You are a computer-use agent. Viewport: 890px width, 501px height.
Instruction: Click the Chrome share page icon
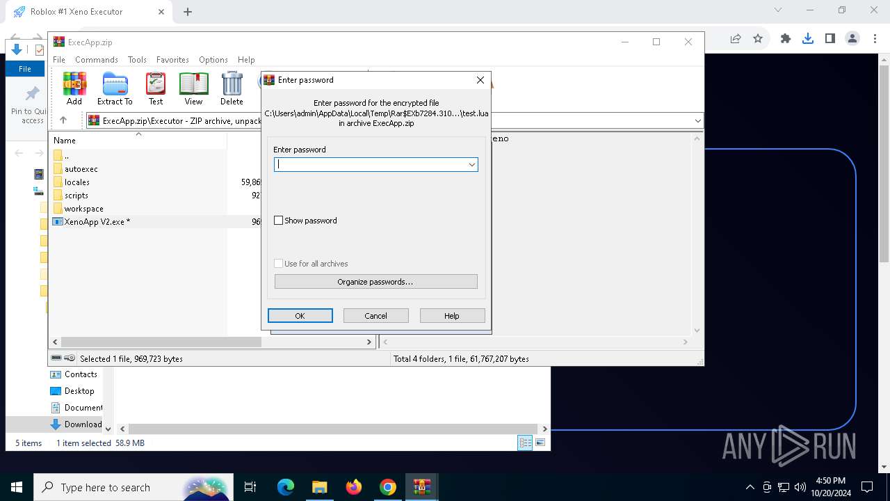click(736, 39)
